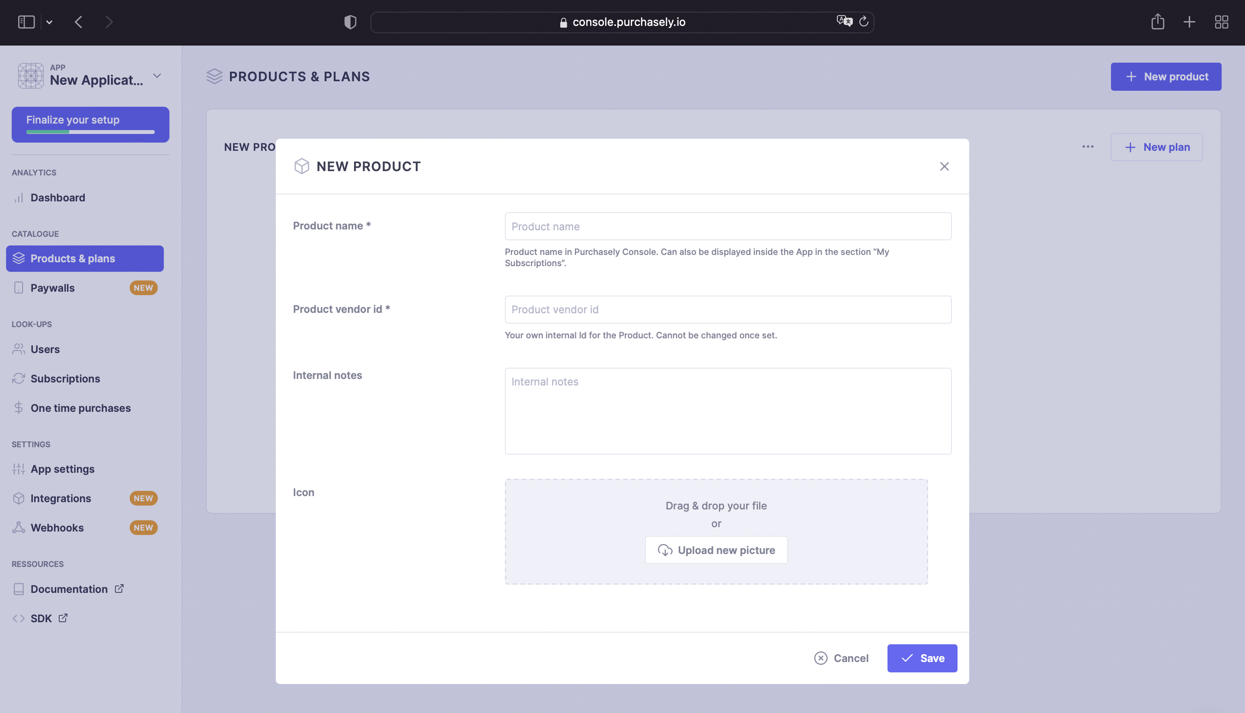The image size is (1245, 713).
Task: Expand the New Application app switcher chevron
Action: 157,76
